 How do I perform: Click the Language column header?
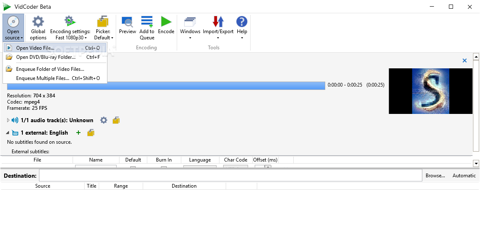pos(200,160)
